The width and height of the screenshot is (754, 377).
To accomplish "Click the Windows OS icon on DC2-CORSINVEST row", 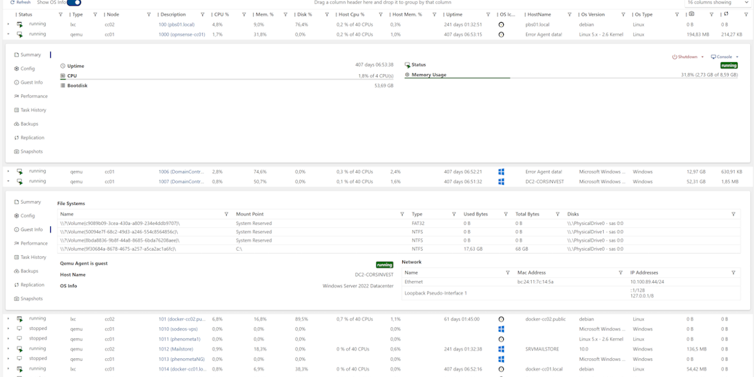I will 501,181.
